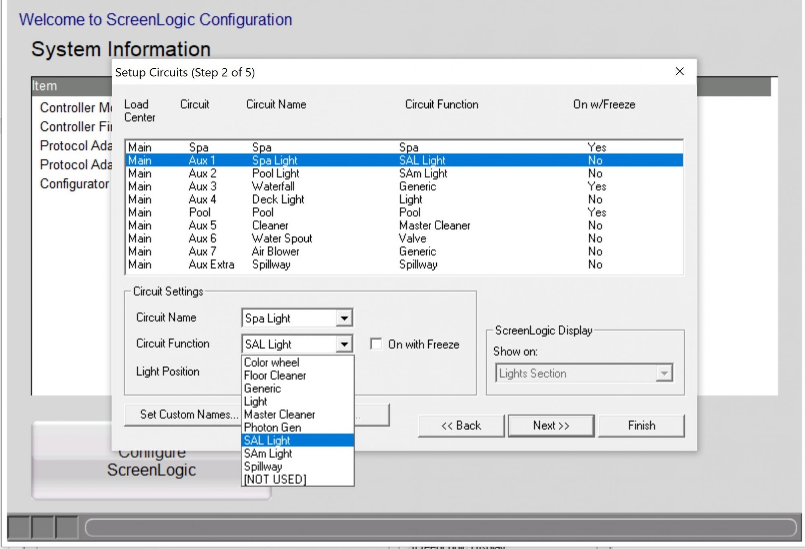Go to next step with Next >>
This screenshot has width=805, height=549.
[x=551, y=426]
